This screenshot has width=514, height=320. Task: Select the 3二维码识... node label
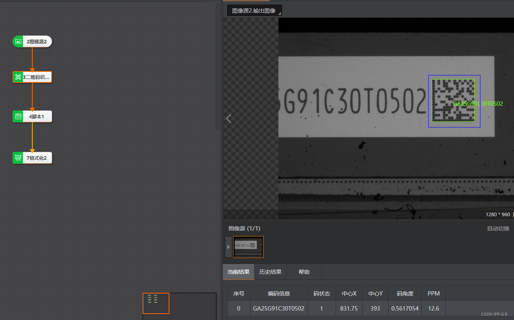[36, 77]
